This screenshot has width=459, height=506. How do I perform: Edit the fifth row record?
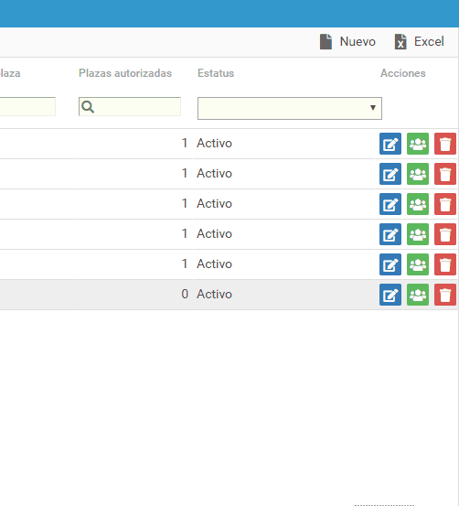pyautogui.click(x=390, y=264)
